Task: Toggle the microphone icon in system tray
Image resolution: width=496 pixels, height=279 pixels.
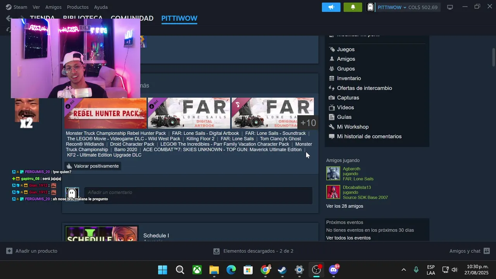Action: click(x=416, y=270)
